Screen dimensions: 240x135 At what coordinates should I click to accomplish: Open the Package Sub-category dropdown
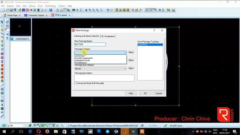[100, 69]
